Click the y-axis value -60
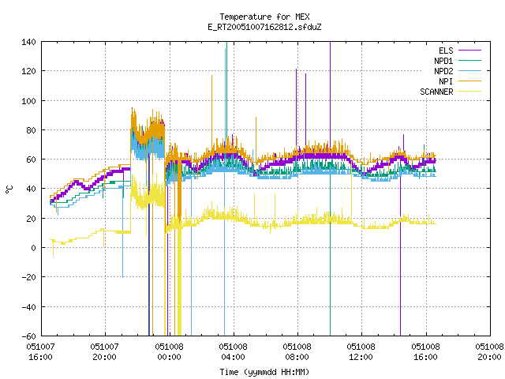The height and width of the screenshot is (379, 505). (x=28, y=336)
